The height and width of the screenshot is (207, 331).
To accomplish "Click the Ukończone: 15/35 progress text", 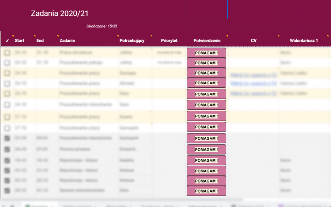I will pyautogui.click(x=102, y=26).
